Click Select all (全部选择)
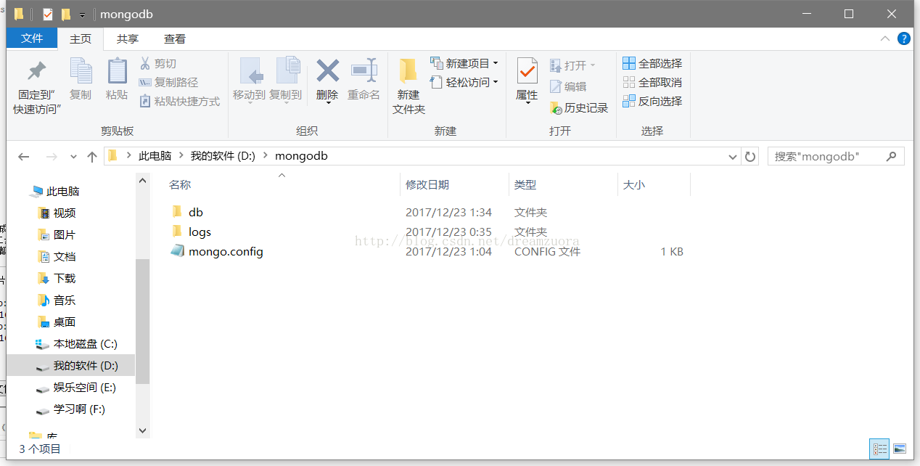The height and width of the screenshot is (466, 920). coord(652,64)
